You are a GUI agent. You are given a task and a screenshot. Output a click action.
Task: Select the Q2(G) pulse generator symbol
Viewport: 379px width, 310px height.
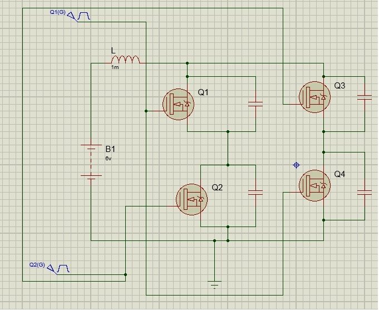[58, 269]
